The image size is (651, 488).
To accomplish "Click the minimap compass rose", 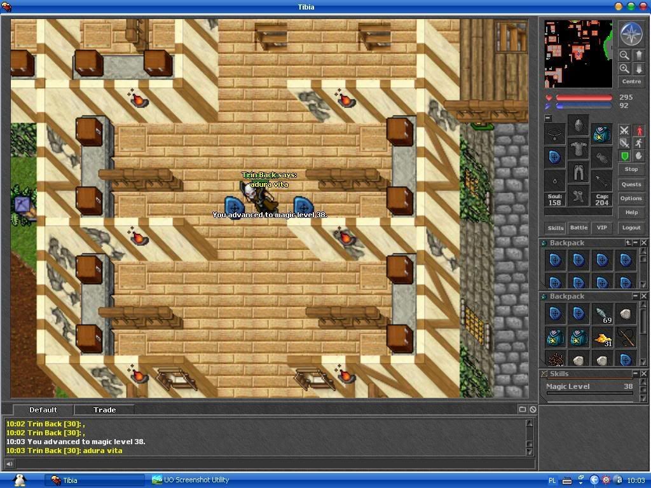I will [631, 34].
